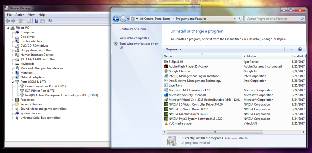Select the Network adapters device icon

17,77
